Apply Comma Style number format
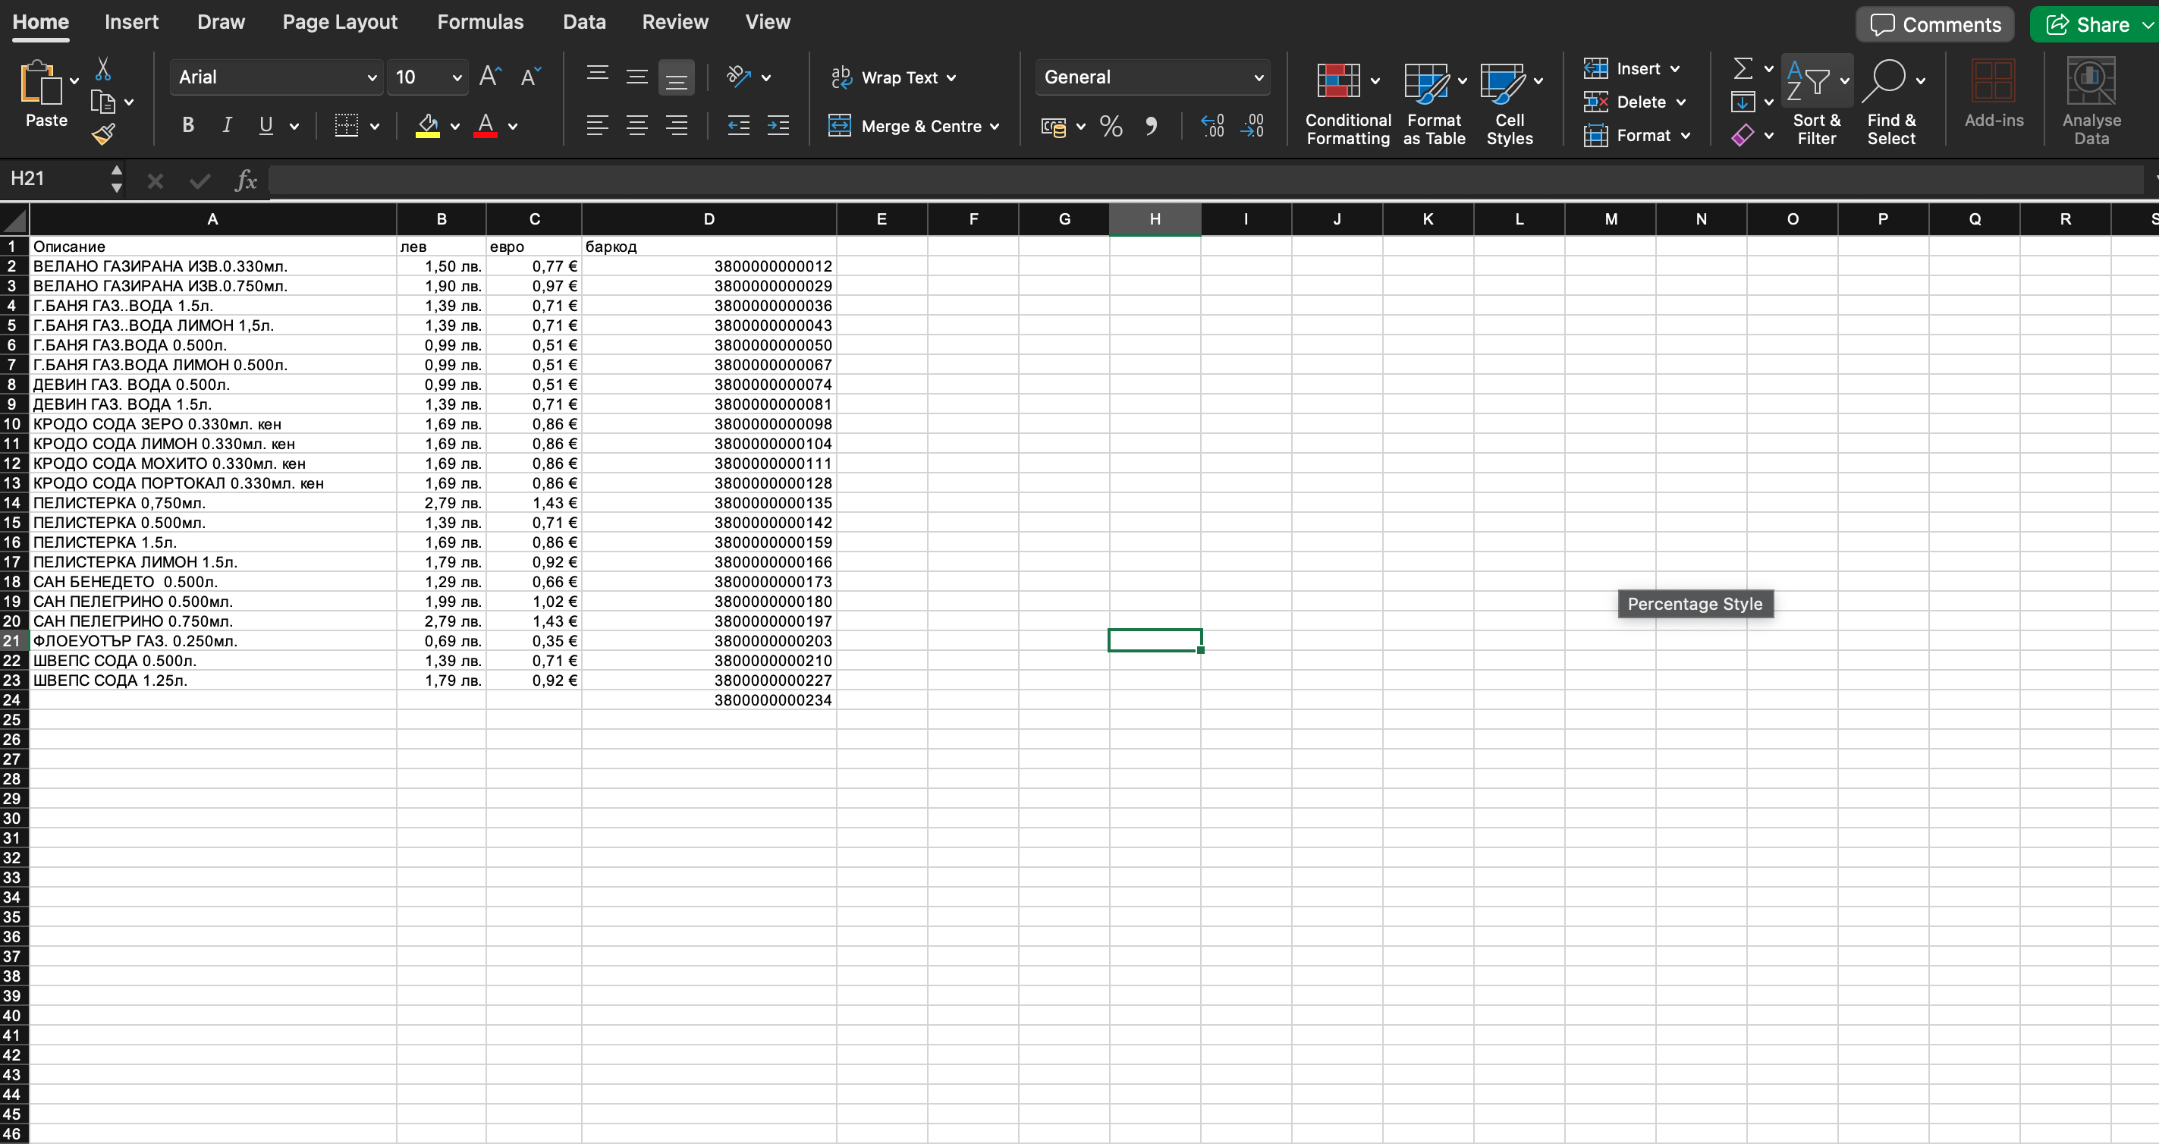2159x1144 pixels. (1152, 127)
